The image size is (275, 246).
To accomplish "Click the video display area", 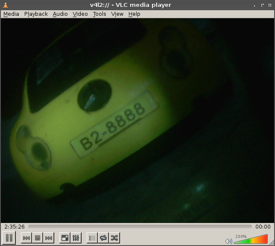I will click(x=137, y=121).
